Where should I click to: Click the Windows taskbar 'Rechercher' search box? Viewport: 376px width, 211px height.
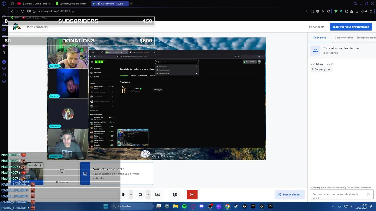132,206
